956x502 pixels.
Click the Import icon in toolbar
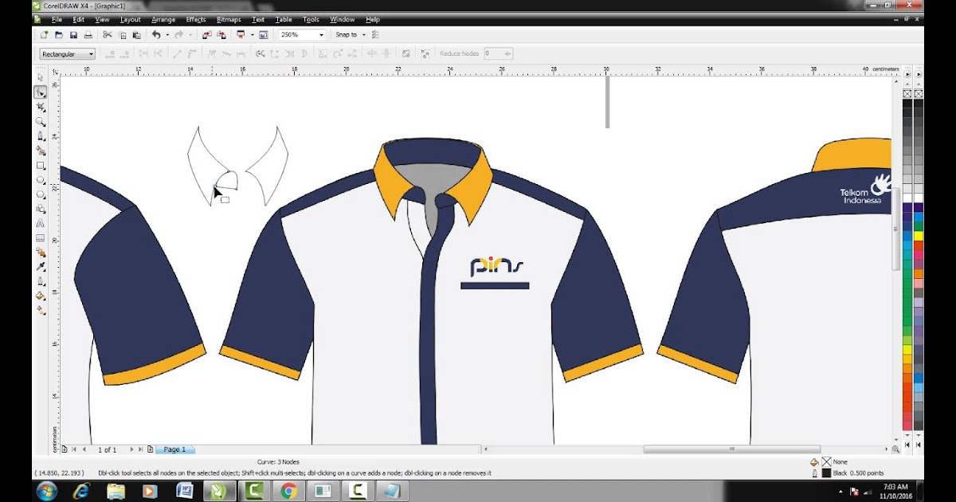(x=206, y=35)
